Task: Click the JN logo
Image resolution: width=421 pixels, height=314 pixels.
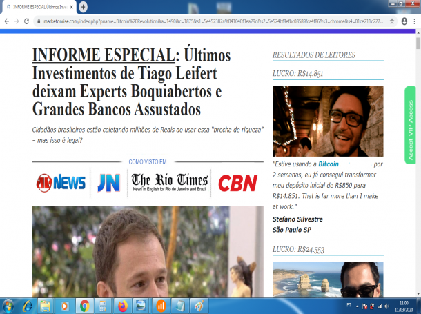Action: click(109, 183)
